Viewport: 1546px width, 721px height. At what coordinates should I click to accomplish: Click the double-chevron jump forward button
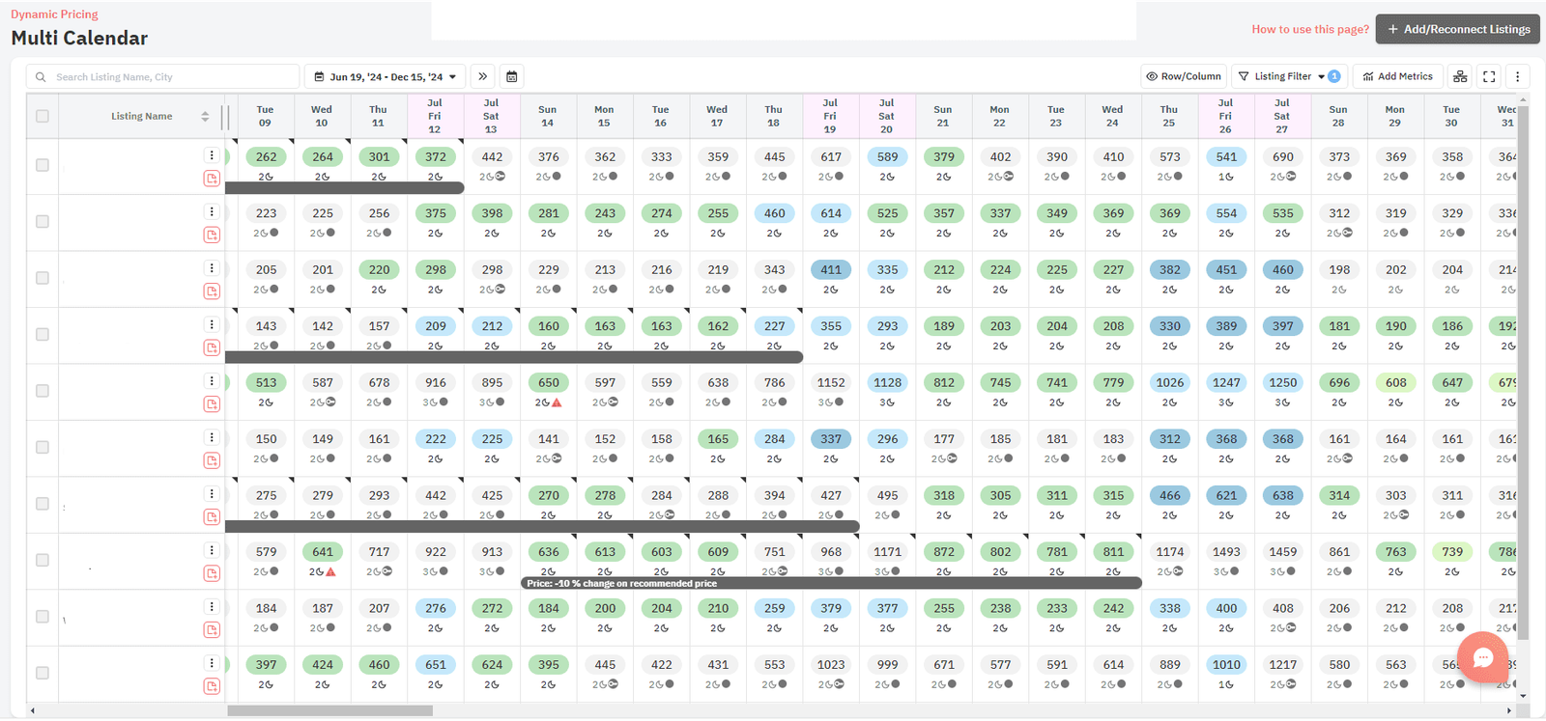482,76
